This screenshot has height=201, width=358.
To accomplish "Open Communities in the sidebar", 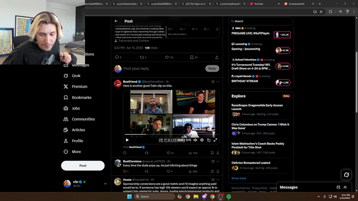I will pyautogui.click(x=79, y=119).
